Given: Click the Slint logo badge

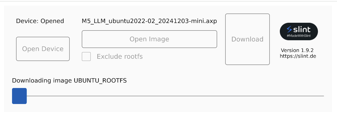Looking at the screenshot, I should point(299,31).
